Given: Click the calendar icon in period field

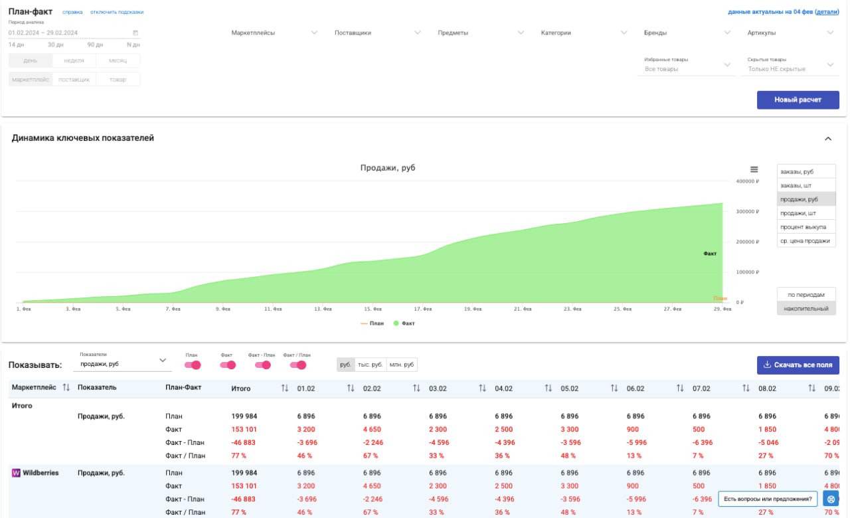Looking at the screenshot, I should point(135,33).
